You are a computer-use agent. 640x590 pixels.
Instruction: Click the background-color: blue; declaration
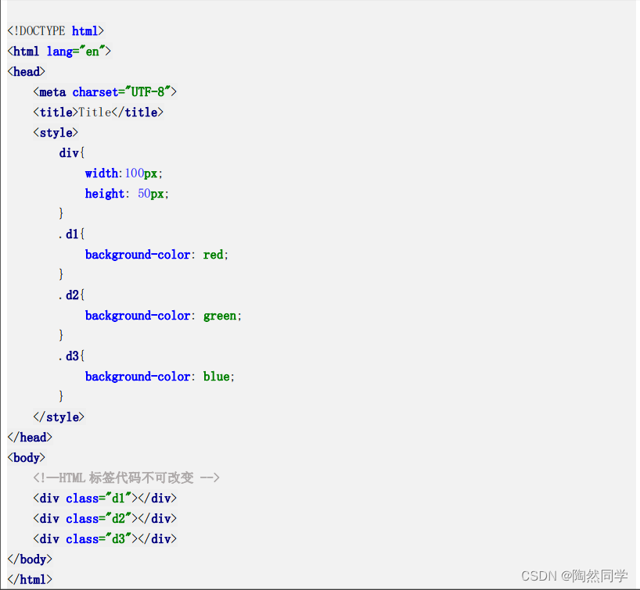pyautogui.click(x=160, y=377)
